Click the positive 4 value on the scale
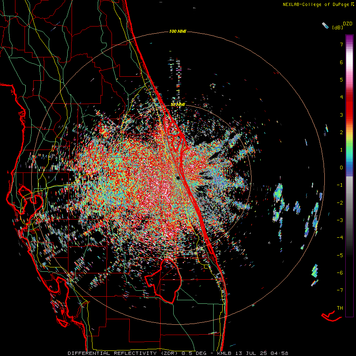Viewport: 356px width, 356px height. pyautogui.click(x=341, y=97)
